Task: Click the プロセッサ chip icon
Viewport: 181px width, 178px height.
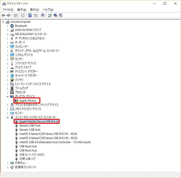Action: pos(12,92)
